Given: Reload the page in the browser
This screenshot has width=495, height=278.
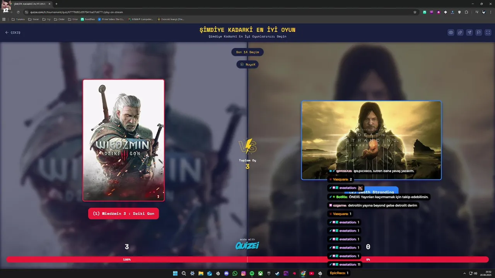Looking at the screenshot, I should click(18, 12).
